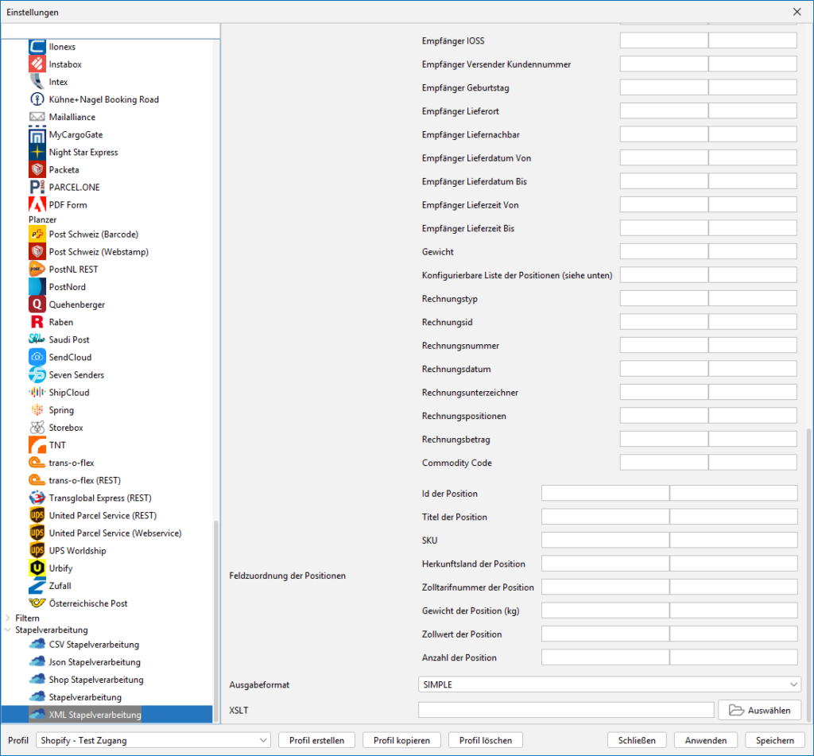Open the Profil selection dropdown
The width and height of the screenshot is (814, 756).
pyautogui.click(x=153, y=740)
